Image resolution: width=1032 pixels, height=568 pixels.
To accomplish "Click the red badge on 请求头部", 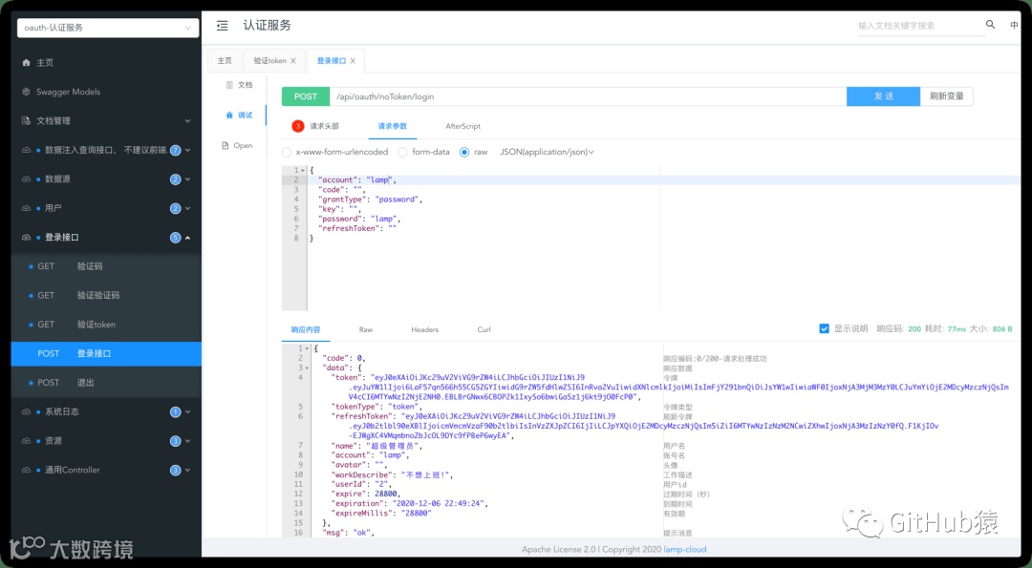I will coord(298,126).
